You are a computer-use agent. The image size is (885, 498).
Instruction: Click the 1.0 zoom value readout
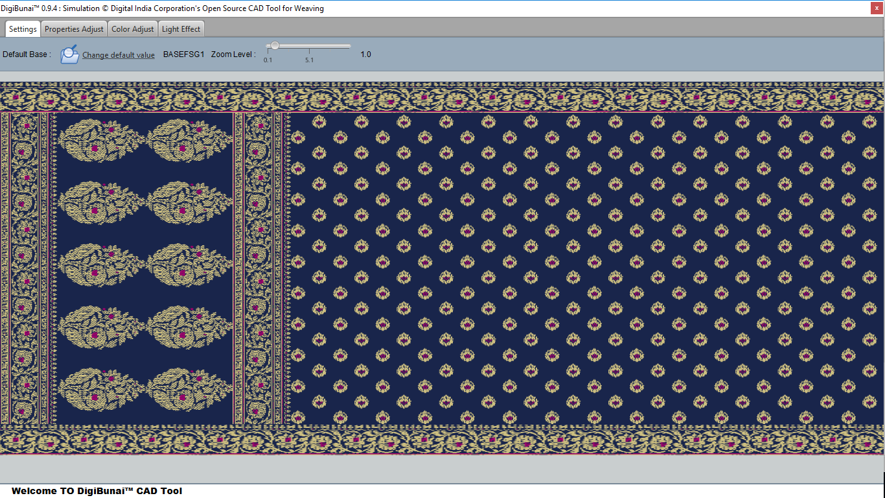coord(365,54)
